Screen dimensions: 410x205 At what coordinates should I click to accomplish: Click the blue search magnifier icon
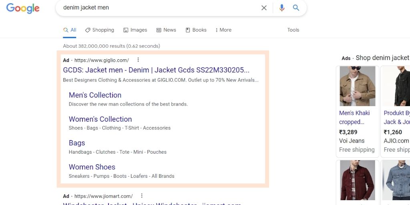coord(296,8)
